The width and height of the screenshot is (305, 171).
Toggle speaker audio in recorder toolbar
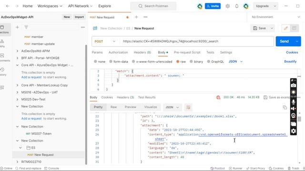(294, 109)
